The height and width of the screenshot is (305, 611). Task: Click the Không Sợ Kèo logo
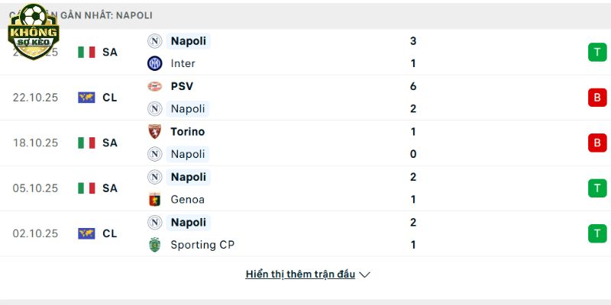pyautogui.click(x=33, y=30)
